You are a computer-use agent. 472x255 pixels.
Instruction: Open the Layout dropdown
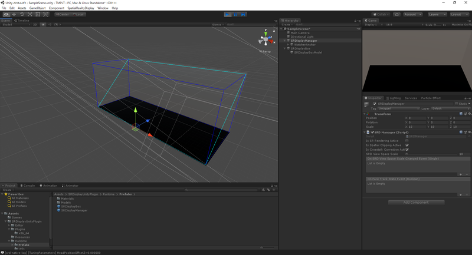click(459, 14)
